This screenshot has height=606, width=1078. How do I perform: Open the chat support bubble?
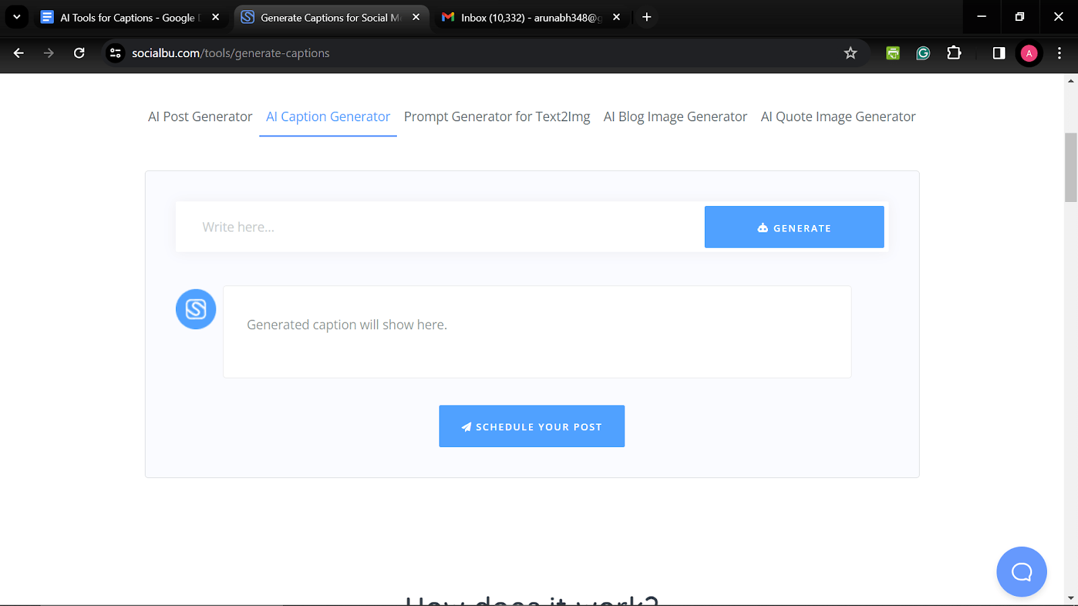1021,571
